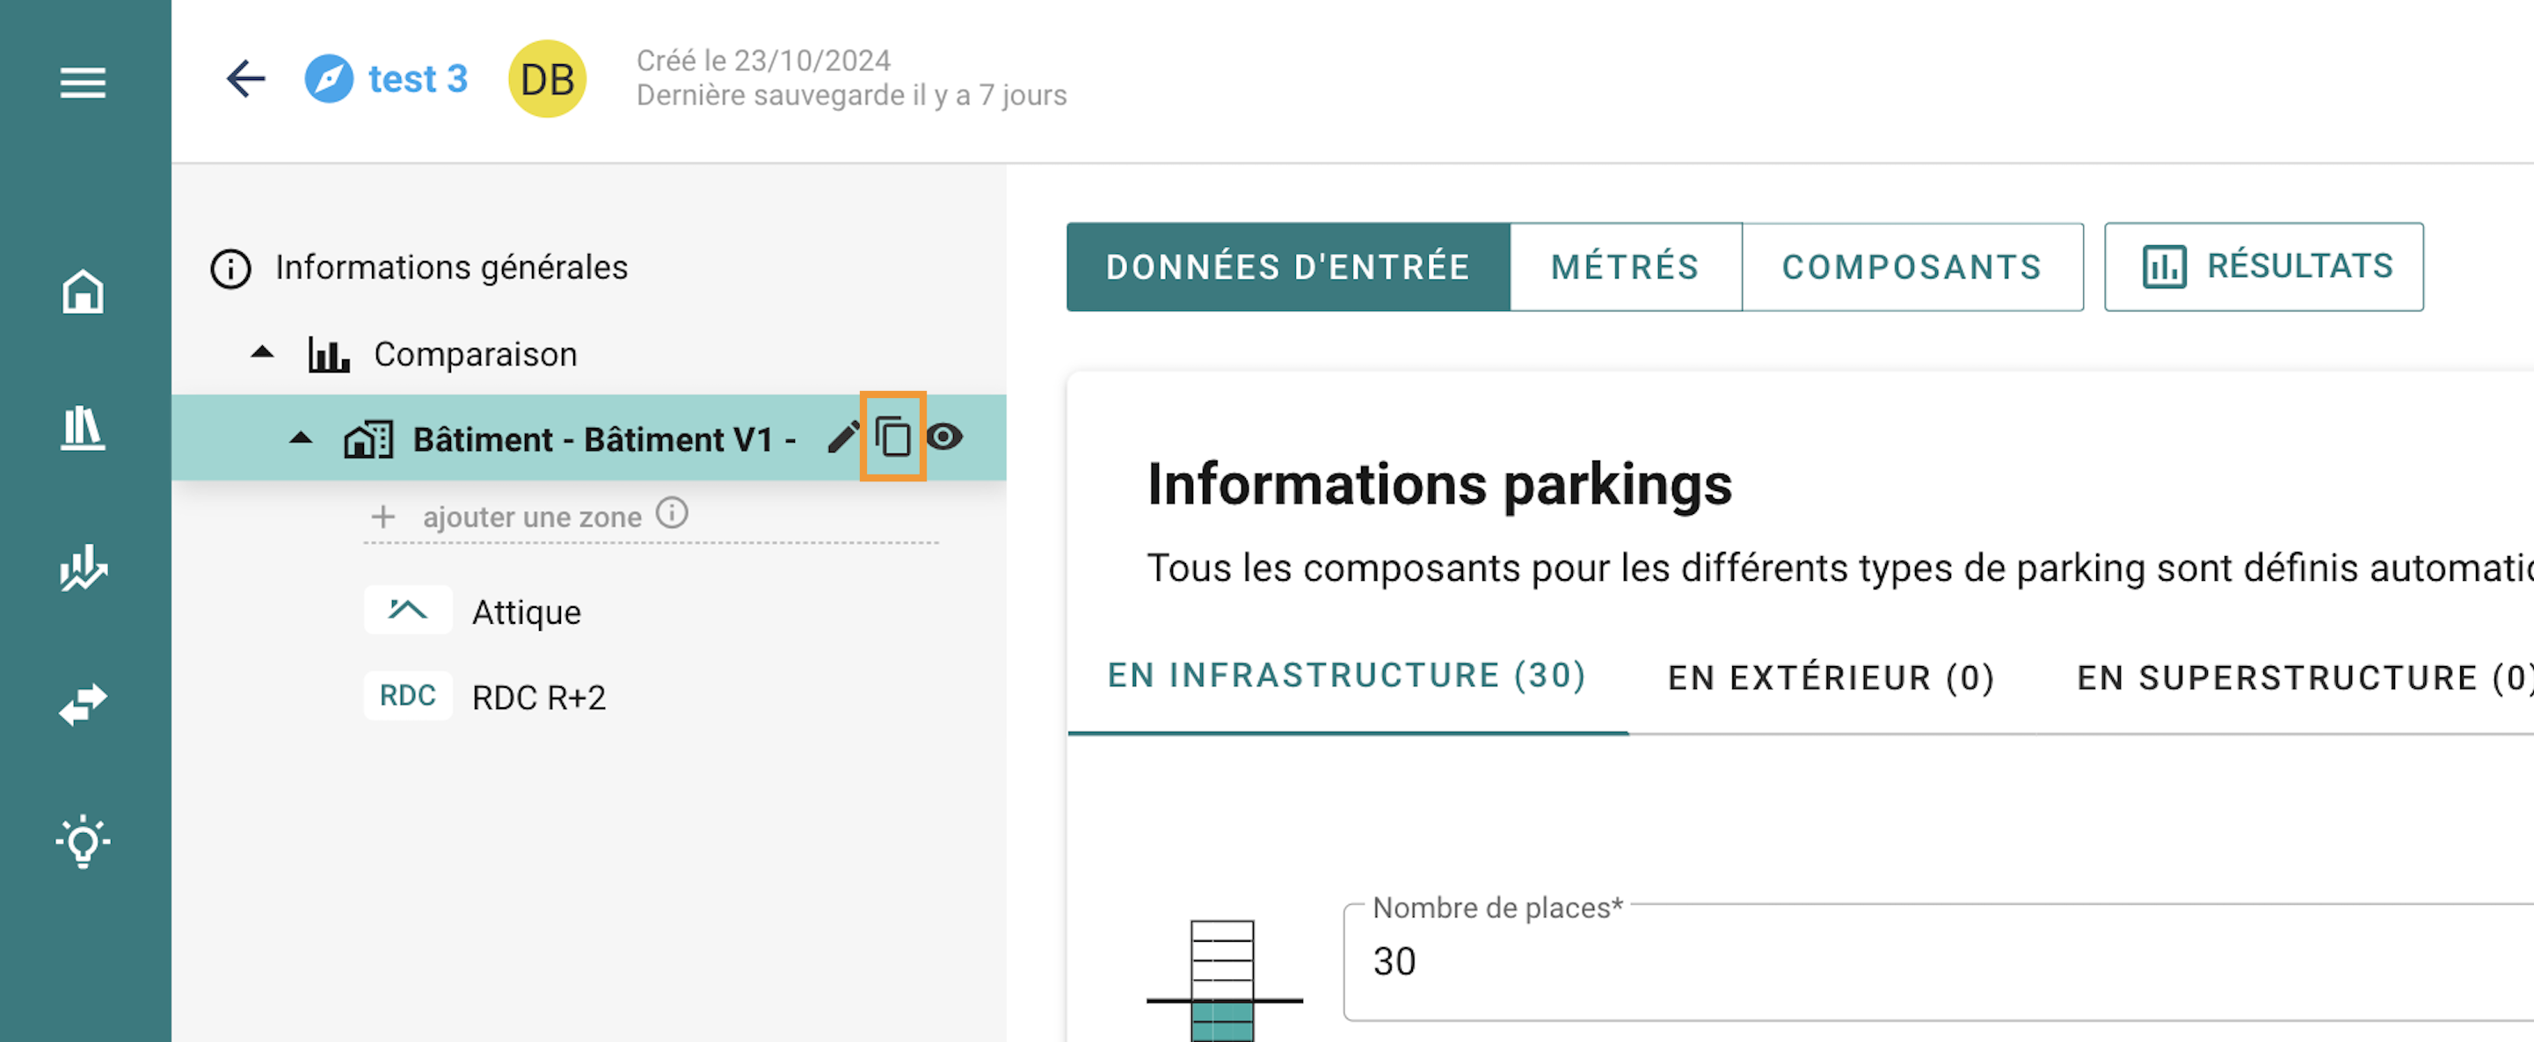Viewport: 2534px width, 1042px height.
Task: Click the plus icon to add zone
Action: point(382,516)
